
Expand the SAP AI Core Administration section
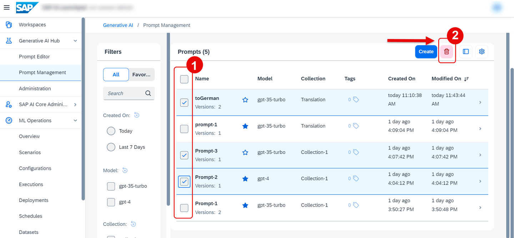[75, 105]
